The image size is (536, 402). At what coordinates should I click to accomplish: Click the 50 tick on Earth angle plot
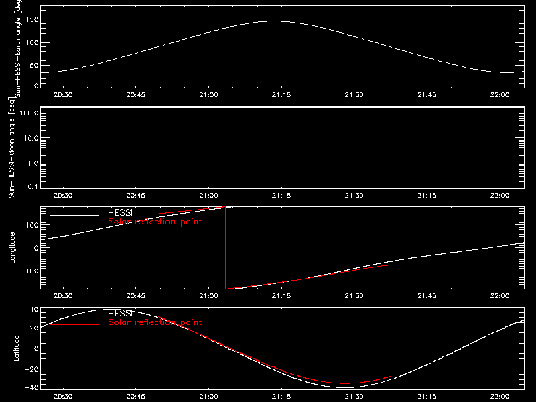[34, 66]
